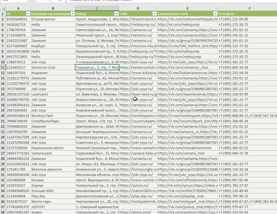Image resolution: width=277 pixels, height=214 pixels.
Task: Select 'Monkey Park' organization cell
Action: (x=53, y=116)
